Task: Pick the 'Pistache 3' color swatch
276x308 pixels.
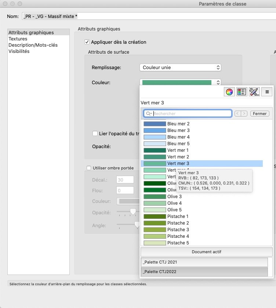Action: 155,230
